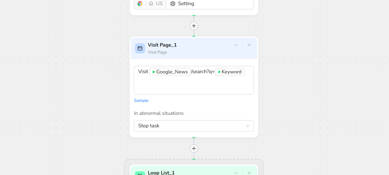Click the /search?q= text in URL field
This screenshot has height=175, width=389.
(203, 72)
